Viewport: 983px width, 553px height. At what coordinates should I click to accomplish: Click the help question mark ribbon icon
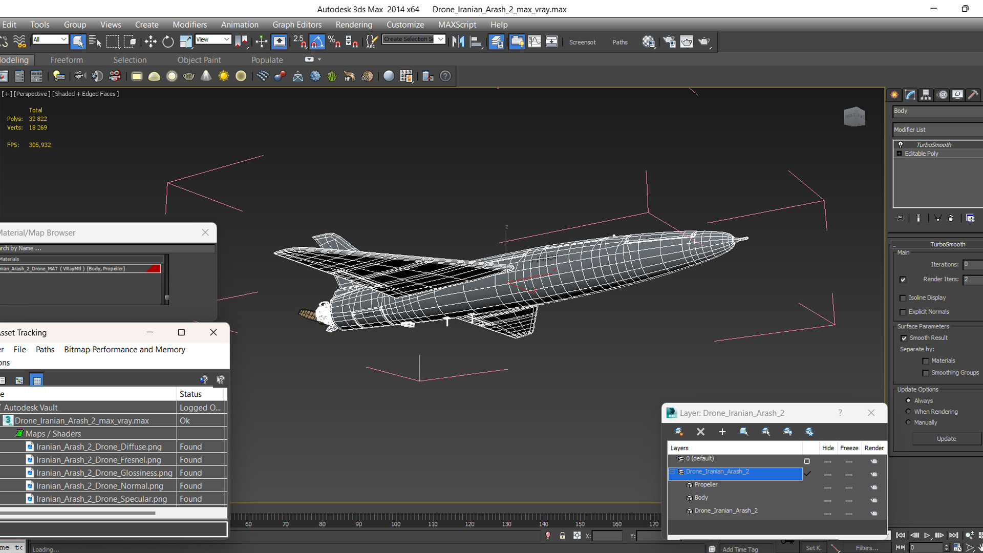coord(445,76)
